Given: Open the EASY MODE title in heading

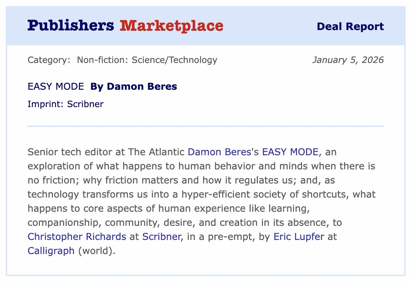Looking at the screenshot, I should click(x=55, y=87).
